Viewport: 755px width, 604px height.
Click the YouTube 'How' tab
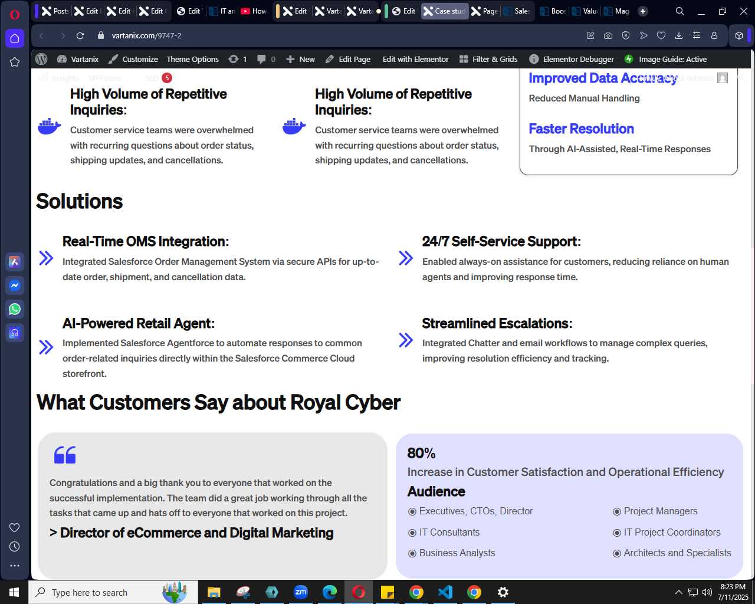pos(254,11)
